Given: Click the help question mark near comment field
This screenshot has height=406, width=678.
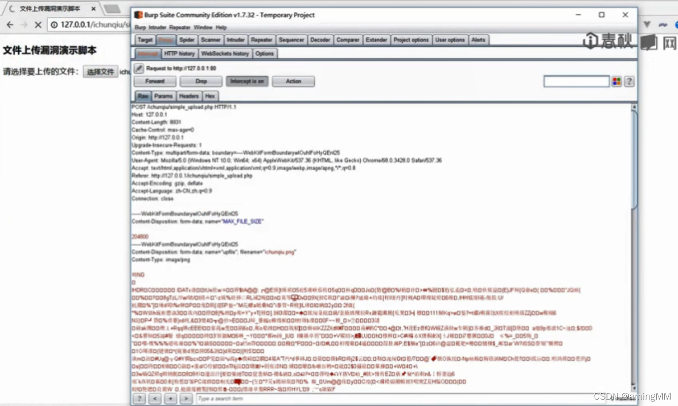Looking at the screenshot, I should point(629,82).
